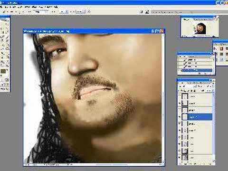This screenshot has height=171, width=228.
Task: Toggle visibility eye of the topmost layer
Action: coord(180,96)
